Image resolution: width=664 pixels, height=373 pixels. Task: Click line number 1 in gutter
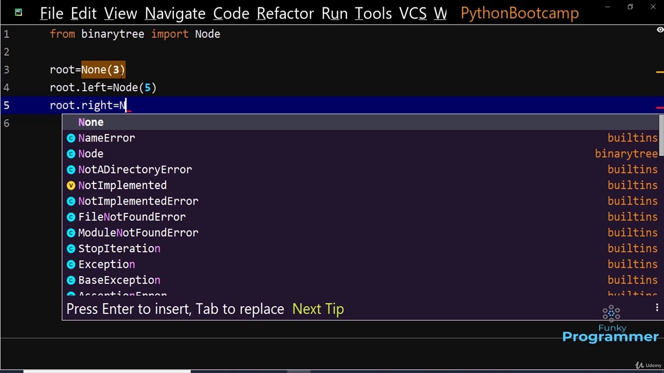click(x=6, y=34)
